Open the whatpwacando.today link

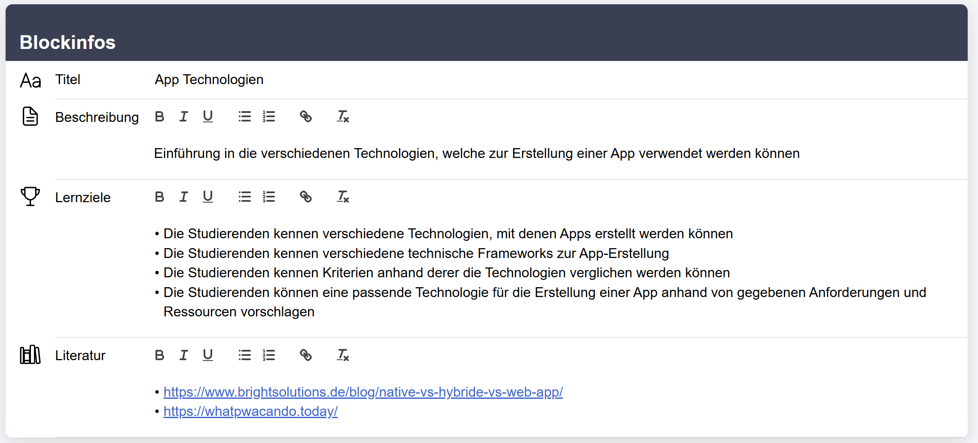(x=250, y=411)
